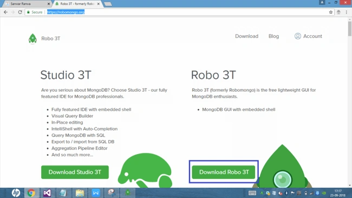Open the blue W app in taskbar
352x198 pixels.
(96, 193)
